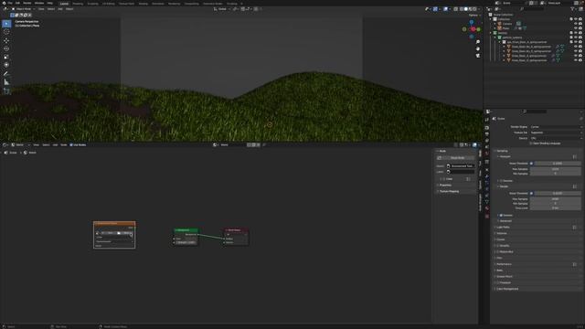
Task: Open the Texture properties tab icon
Action: pyautogui.click(x=487, y=216)
